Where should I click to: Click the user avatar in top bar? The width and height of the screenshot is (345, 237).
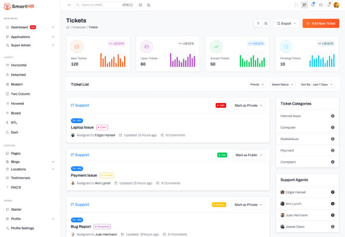tap(336, 5)
